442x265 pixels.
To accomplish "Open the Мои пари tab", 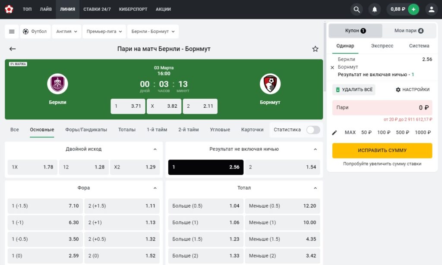I will tap(409, 31).
